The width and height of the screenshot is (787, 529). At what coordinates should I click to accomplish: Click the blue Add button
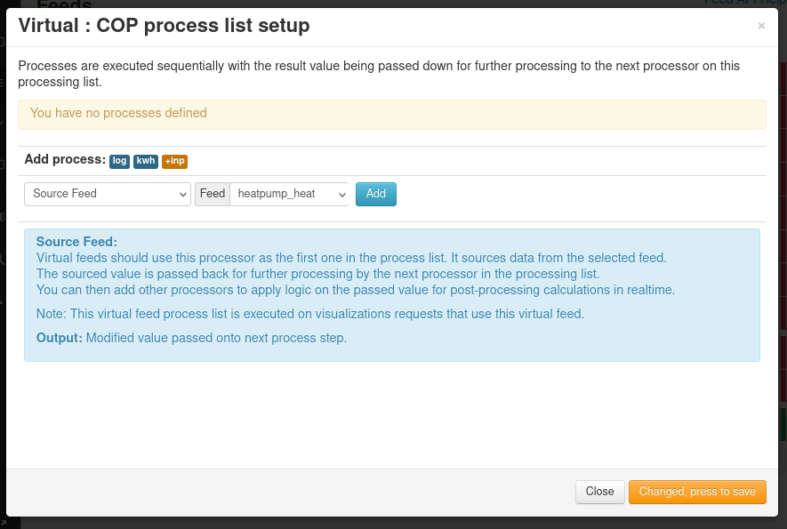[x=376, y=194]
